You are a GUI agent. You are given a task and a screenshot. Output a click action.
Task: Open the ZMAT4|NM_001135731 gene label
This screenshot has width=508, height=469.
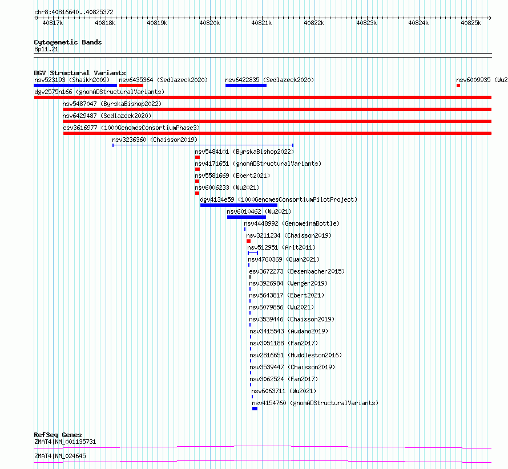point(65,442)
